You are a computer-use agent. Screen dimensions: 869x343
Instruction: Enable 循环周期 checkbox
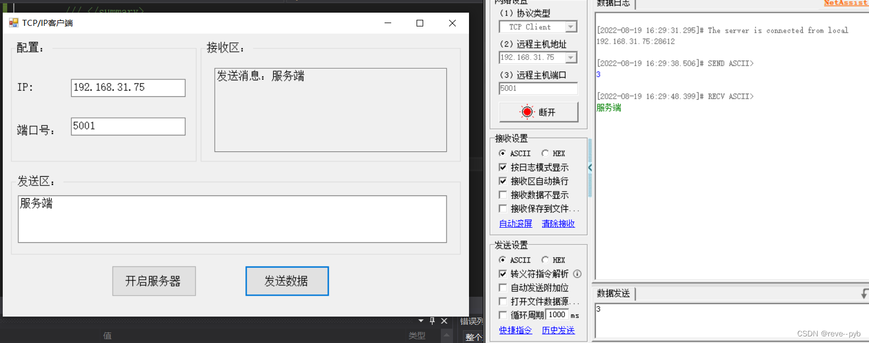tap(503, 315)
